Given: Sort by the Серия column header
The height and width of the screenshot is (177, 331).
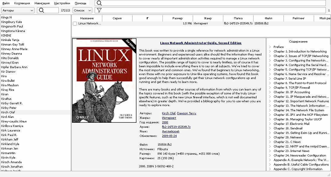Looking at the screenshot, I should 117,18.
